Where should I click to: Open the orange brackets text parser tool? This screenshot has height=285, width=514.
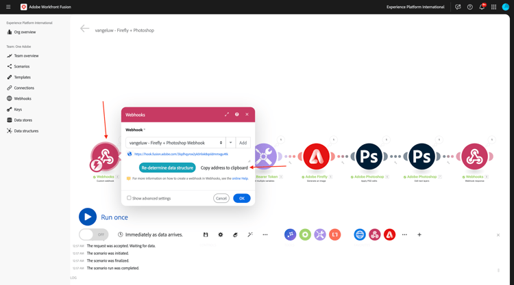click(334, 234)
